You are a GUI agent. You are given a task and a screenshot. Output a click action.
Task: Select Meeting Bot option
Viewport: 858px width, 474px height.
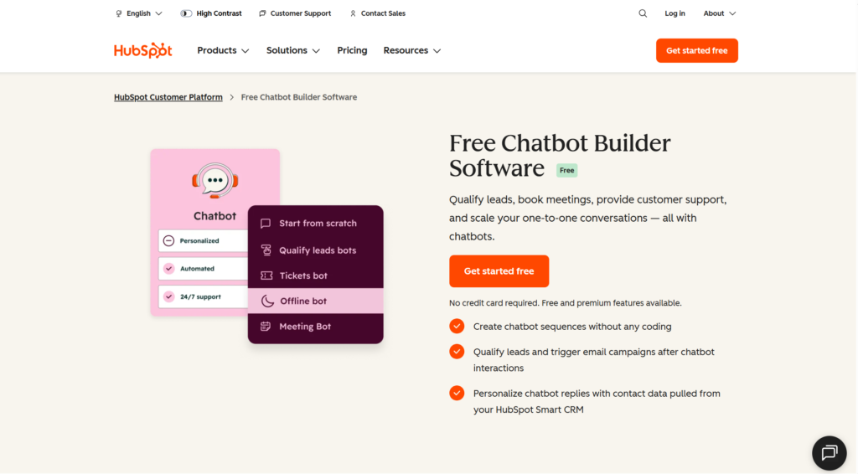tap(316, 327)
